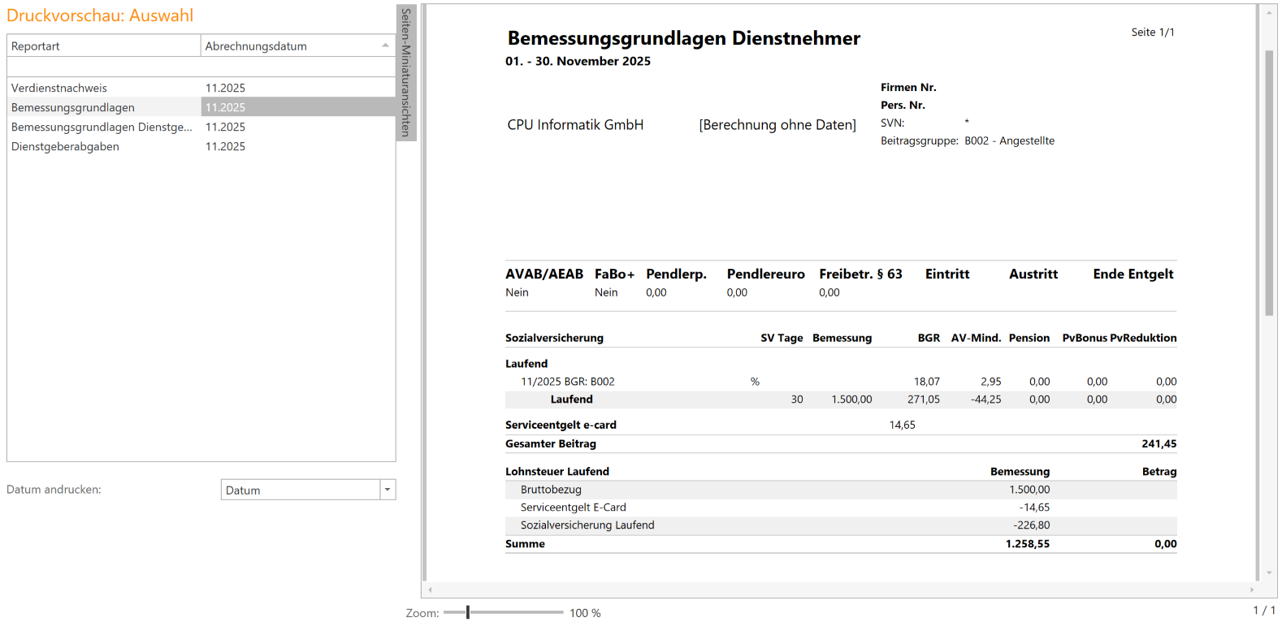Click the Bruttobezug row in Lohnsteuer Laufend
The height and width of the screenshot is (622, 1282).
[841, 490]
